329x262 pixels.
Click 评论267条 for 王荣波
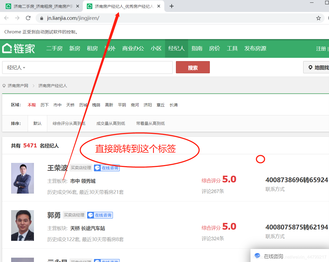point(213,191)
